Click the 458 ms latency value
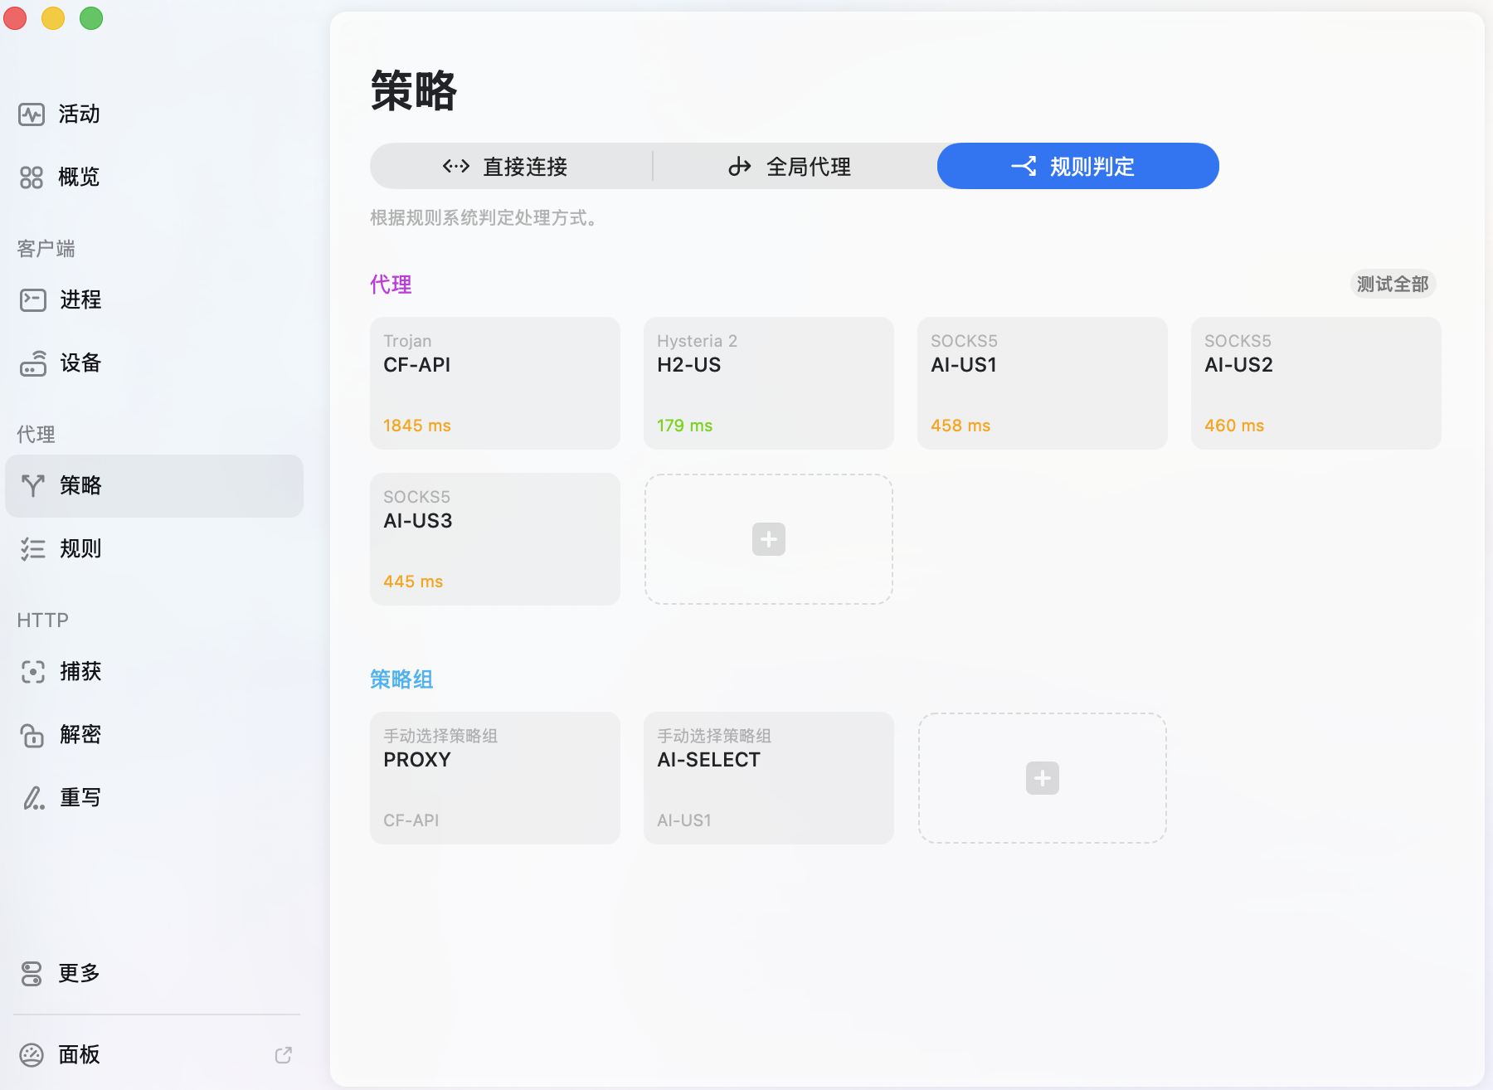The height and width of the screenshot is (1090, 1493). click(960, 426)
